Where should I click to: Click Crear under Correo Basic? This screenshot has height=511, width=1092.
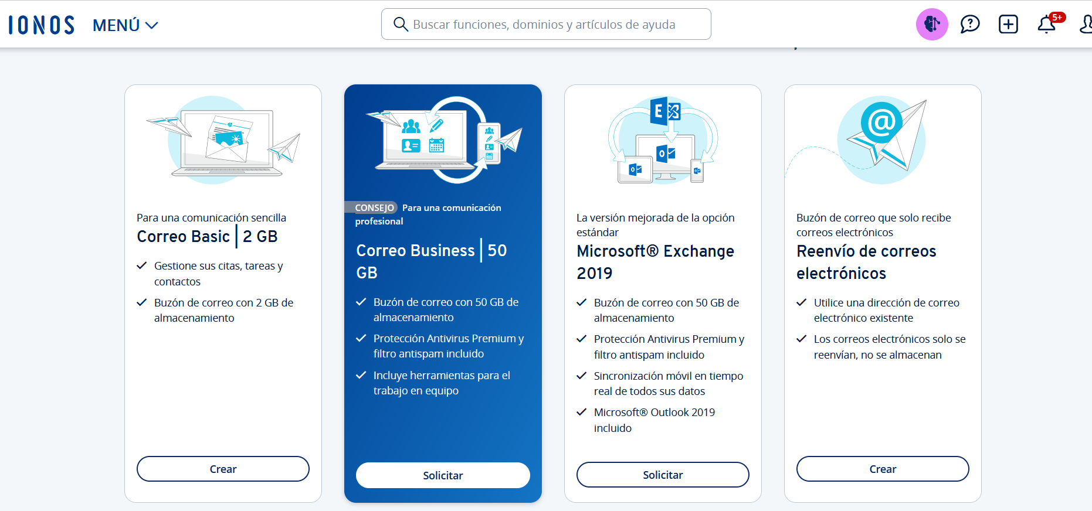[x=223, y=469]
